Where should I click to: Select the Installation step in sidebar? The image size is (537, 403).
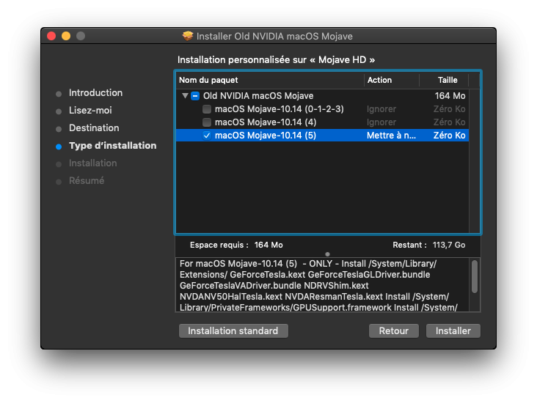tap(93, 163)
